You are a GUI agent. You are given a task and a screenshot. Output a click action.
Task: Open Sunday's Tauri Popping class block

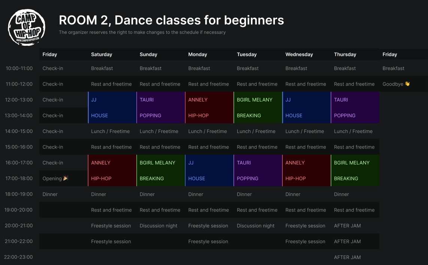tap(161, 108)
